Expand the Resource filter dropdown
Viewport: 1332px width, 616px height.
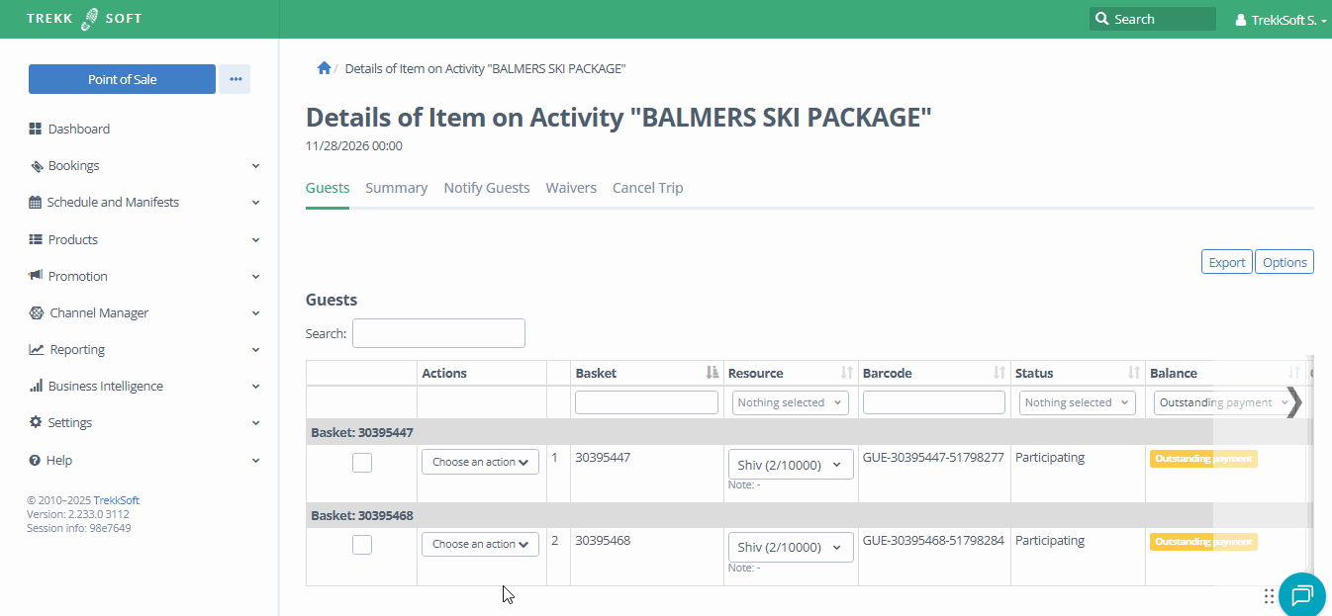[x=790, y=402]
